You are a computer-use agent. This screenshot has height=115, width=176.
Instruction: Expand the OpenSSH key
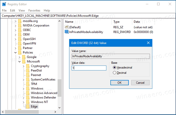coord(16,39)
